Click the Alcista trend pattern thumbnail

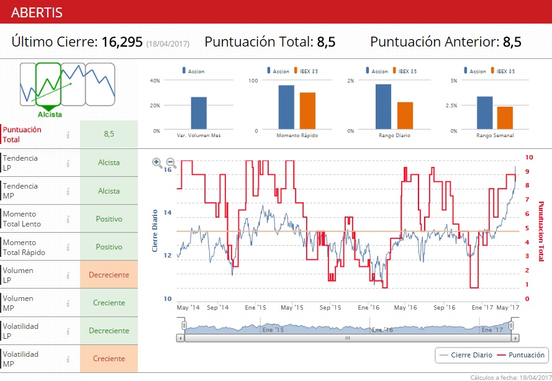click(48, 84)
